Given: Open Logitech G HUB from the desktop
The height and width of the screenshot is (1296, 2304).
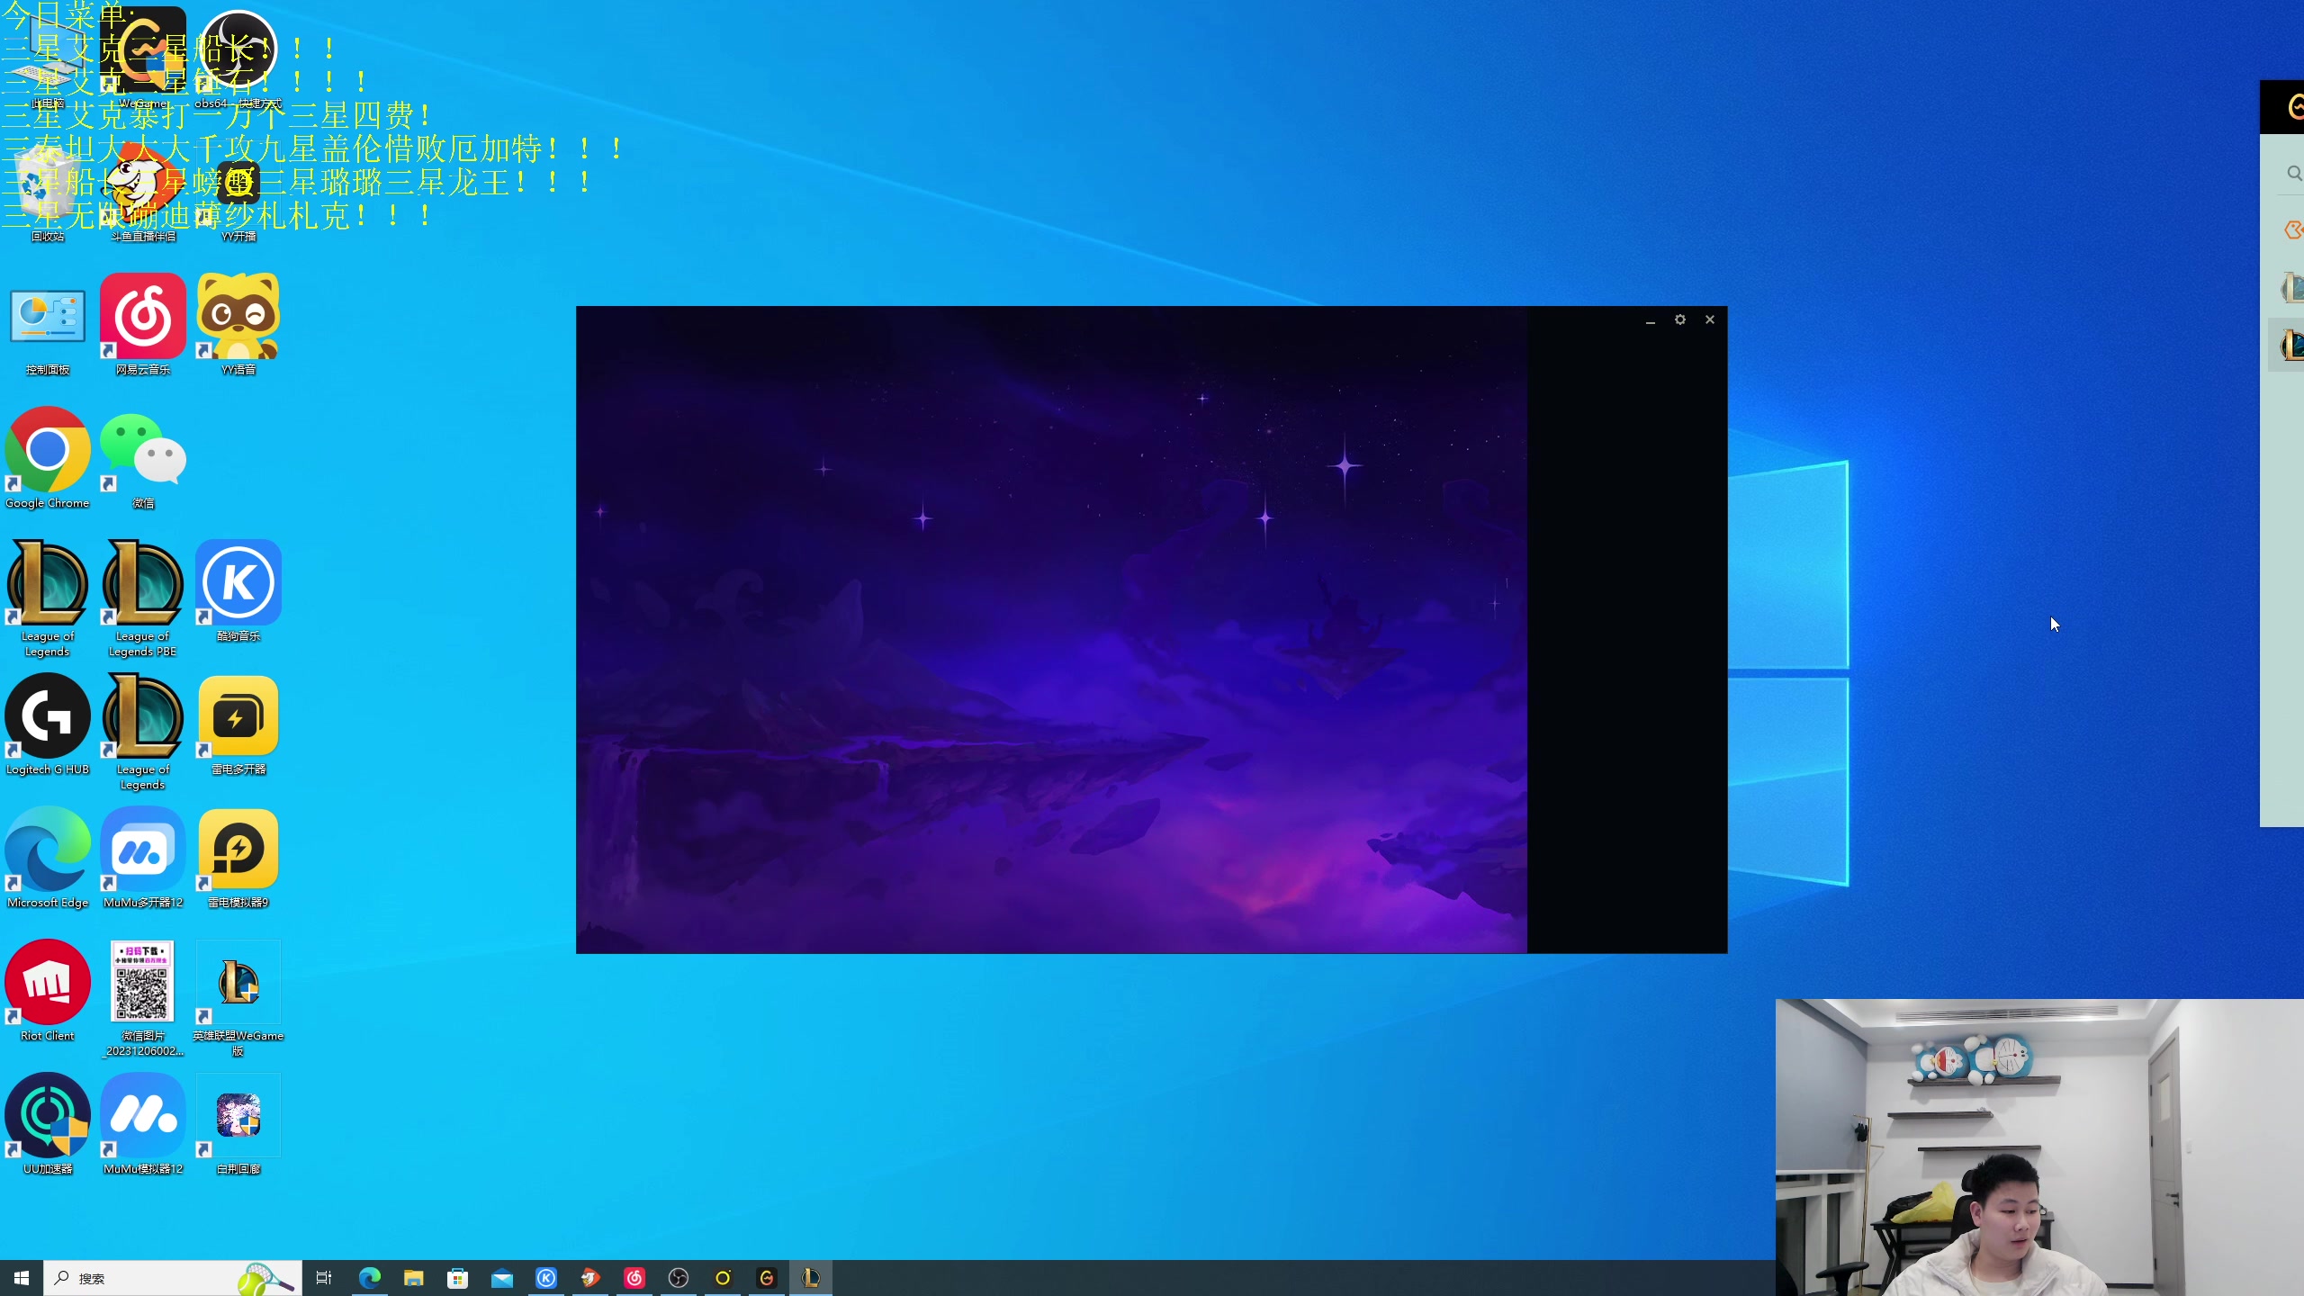Looking at the screenshot, I should click(48, 725).
